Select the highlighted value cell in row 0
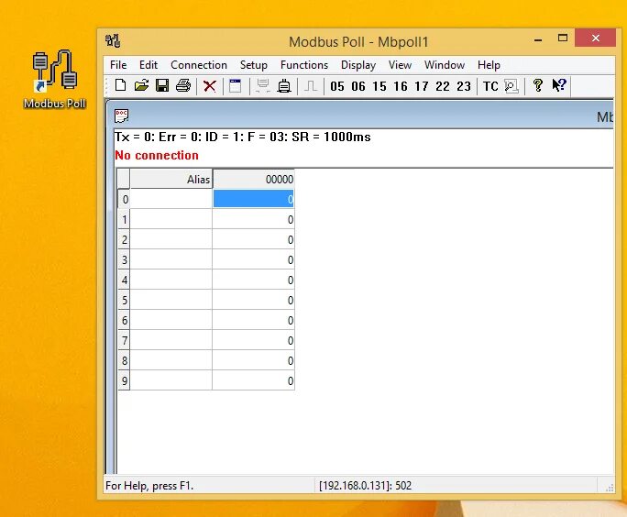 pos(254,199)
